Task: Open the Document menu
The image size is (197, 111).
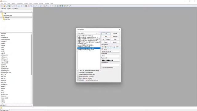Action: (20, 3)
